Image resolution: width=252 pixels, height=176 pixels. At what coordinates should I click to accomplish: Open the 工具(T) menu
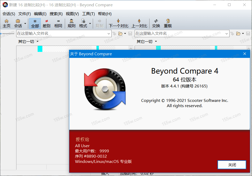[88, 14]
